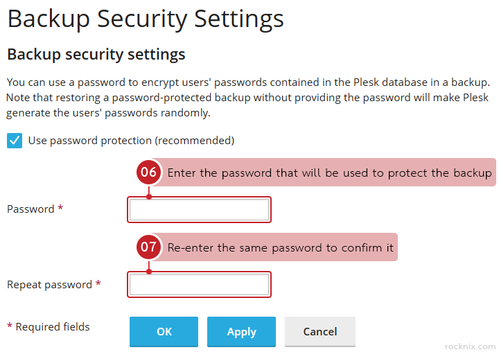Focus the Password input field
Screen dimensions: 499x352
click(x=199, y=209)
